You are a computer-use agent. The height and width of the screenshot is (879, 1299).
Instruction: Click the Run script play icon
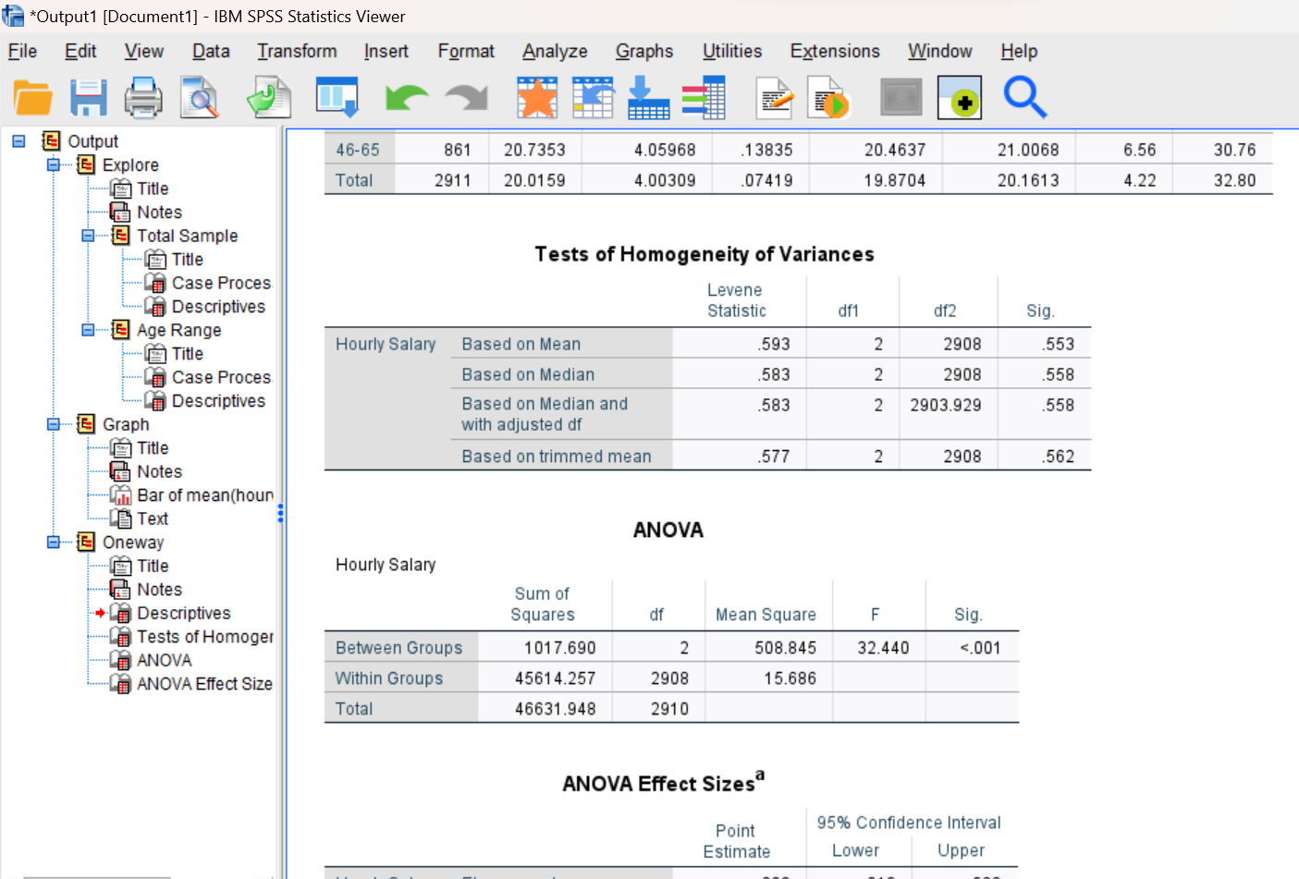pyautogui.click(x=827, y=98)
